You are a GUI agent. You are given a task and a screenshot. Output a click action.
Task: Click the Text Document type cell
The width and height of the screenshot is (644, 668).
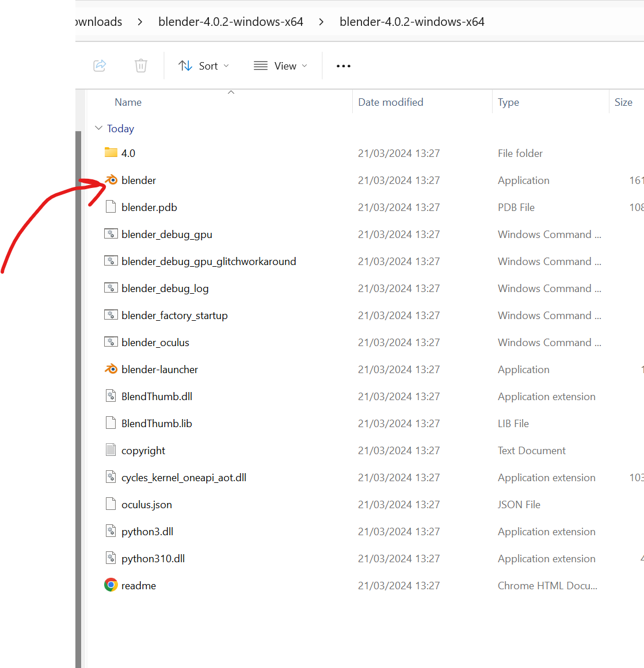[x=531, y=451]
